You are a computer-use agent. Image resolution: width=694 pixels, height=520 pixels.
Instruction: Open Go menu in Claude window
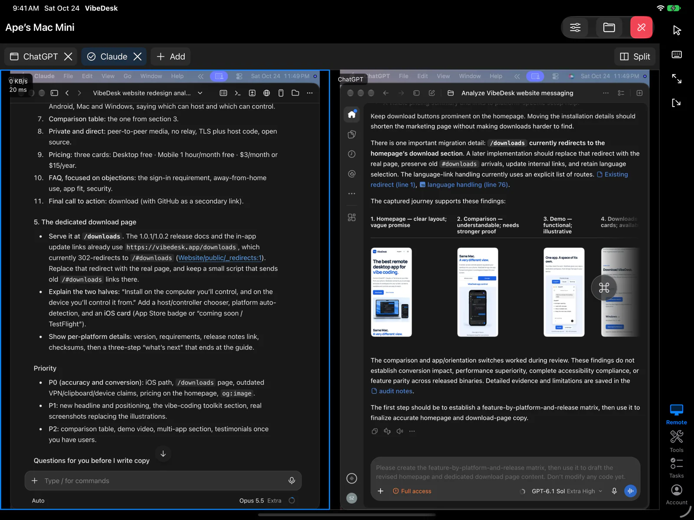(x=127, y=76)
